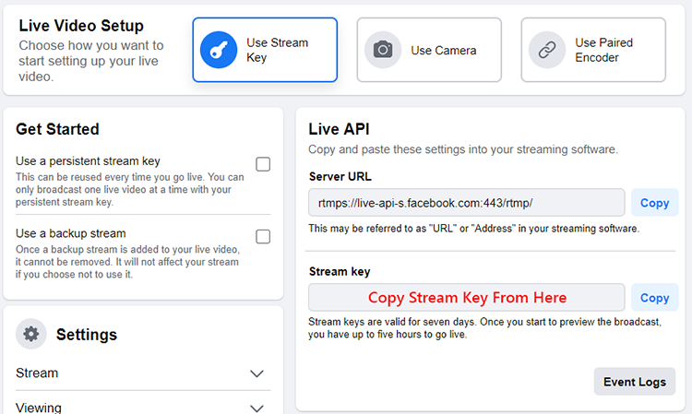Click the paired encoder link icon
692x414 pixels.
[x=547, y=50]
